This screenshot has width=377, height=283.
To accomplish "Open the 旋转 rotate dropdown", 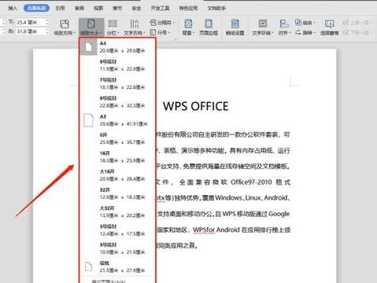I will tap(305, 32).
